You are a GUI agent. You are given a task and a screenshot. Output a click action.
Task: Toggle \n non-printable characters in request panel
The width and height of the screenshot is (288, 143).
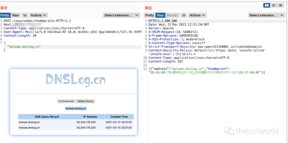(25, 15)
